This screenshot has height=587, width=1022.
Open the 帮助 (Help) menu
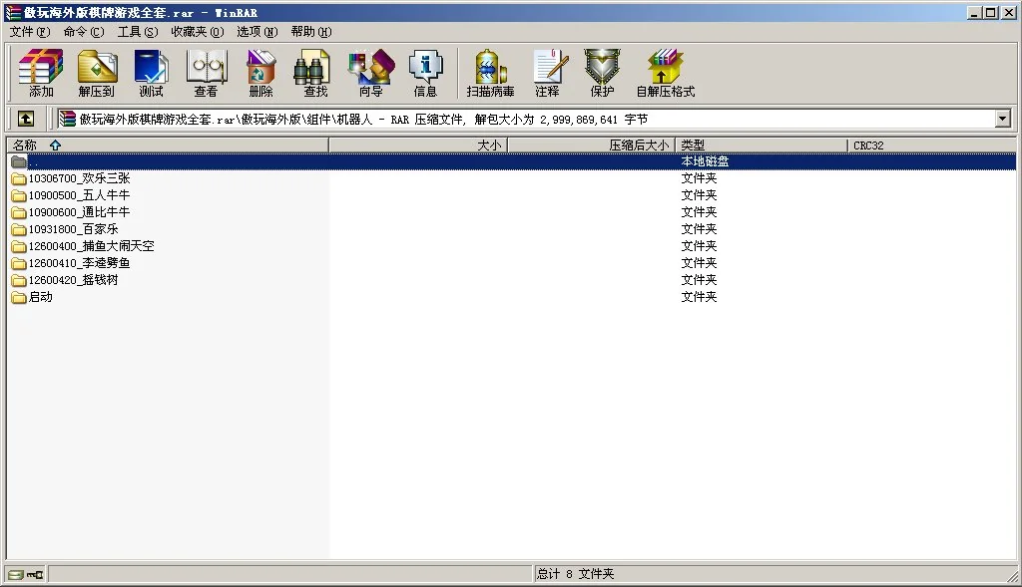tap(309, 32)
